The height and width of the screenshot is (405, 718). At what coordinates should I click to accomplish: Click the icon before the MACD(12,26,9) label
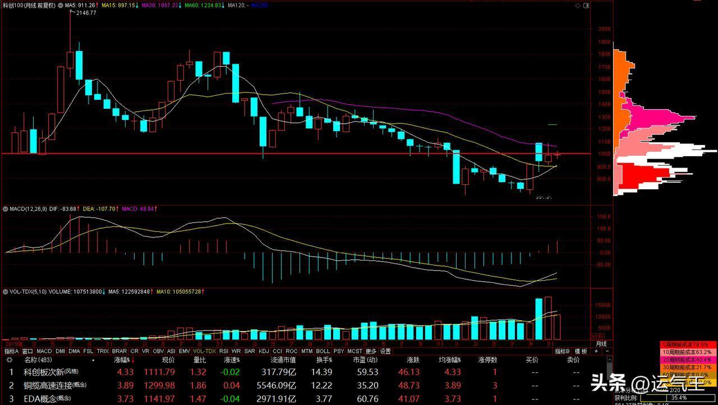[4, 208]
